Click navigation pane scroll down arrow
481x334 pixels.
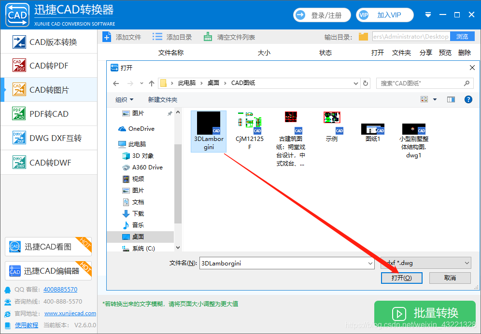(178, 248)
